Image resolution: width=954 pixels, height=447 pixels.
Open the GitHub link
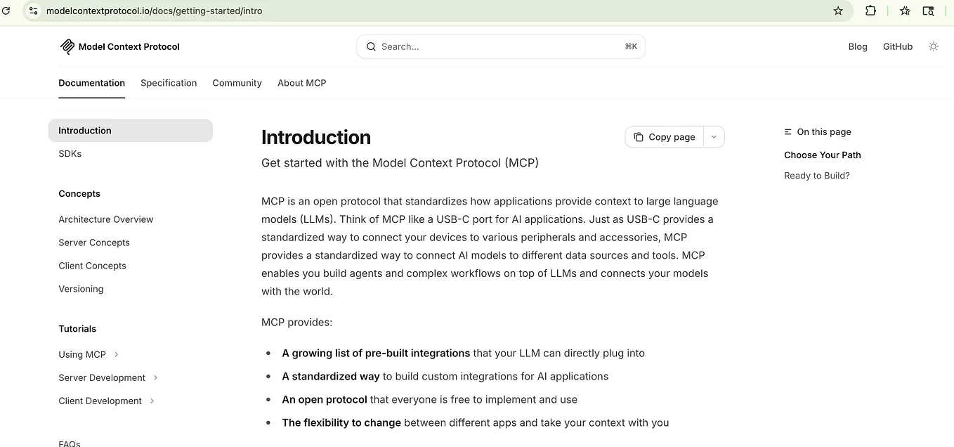click(898, 46)
